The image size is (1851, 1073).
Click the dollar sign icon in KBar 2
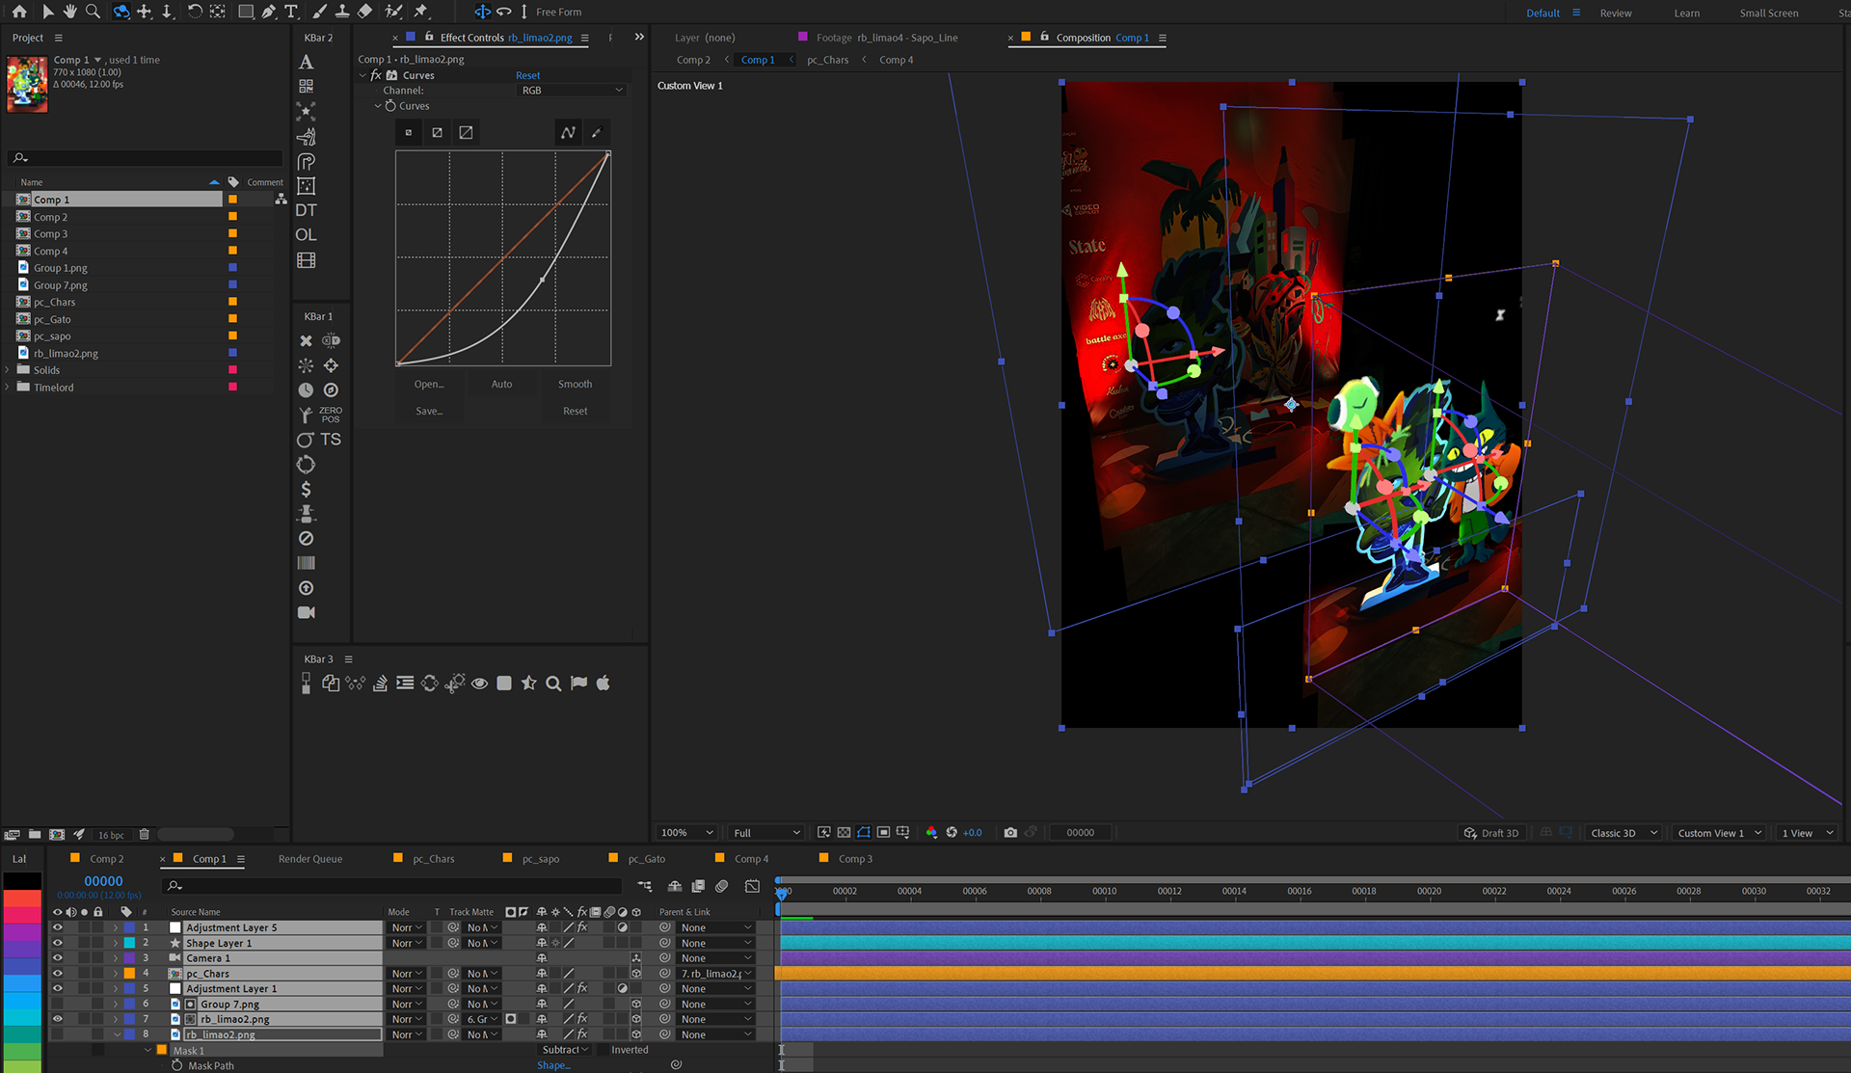(307, 490)
